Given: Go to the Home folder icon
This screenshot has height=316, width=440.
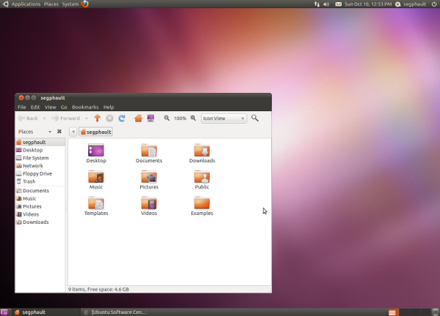Looking at the screenshot, I should 138,118.
